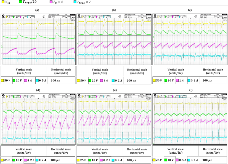
Task: Click the magenta Iin × 6 legend swatch
Action: tap(51, 2)
